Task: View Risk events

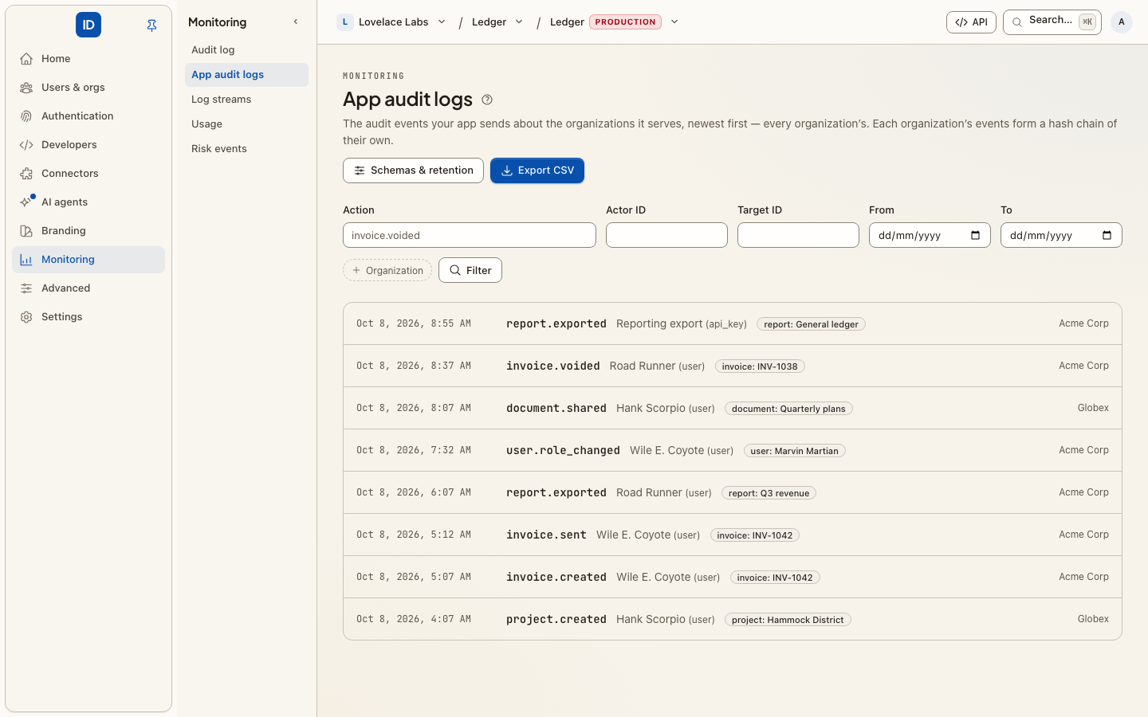Action: pos(246,149)
